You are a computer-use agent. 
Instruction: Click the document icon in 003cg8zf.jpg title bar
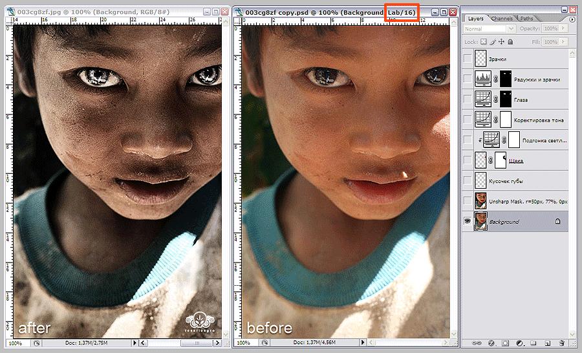point(10,12)
